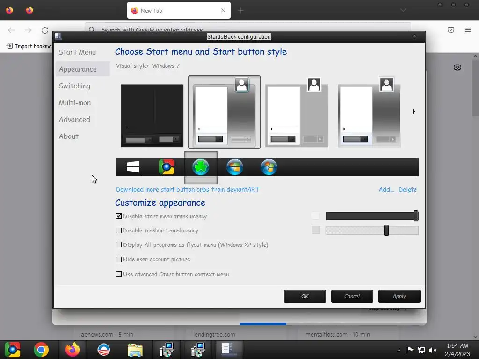Screen dimensions: 479x359
Task: Open the Firefox application menu
Action: 468,30
